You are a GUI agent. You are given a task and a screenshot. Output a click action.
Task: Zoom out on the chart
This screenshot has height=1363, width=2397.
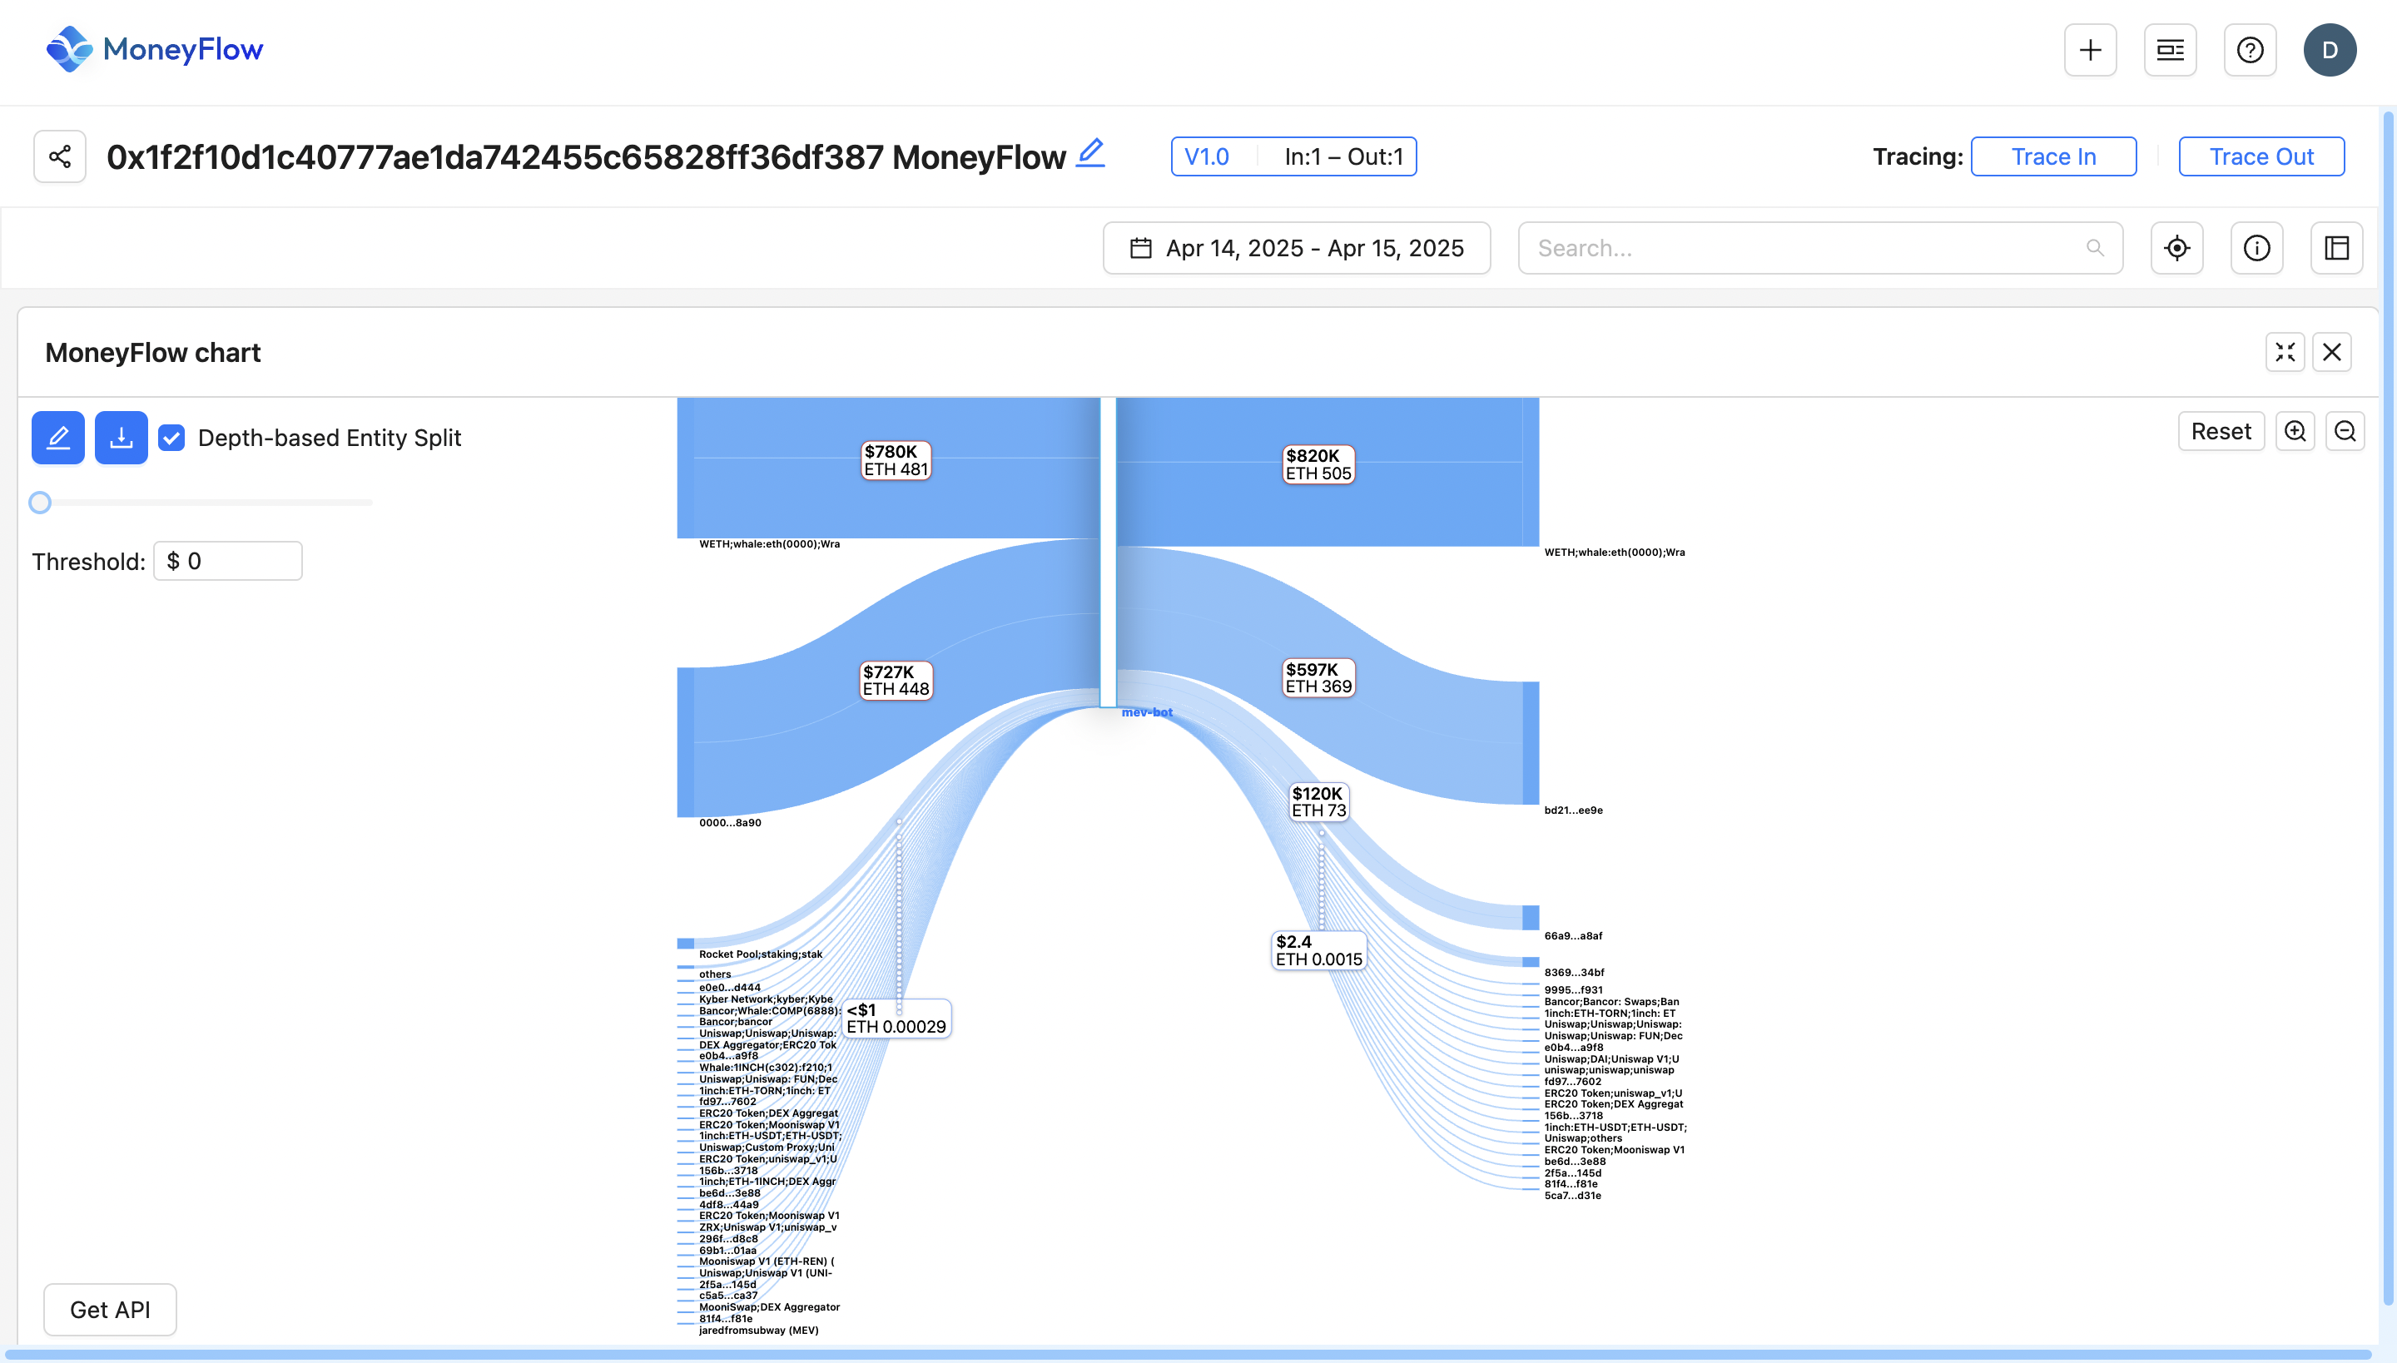pyautogui.click(x=2345, y=431)
